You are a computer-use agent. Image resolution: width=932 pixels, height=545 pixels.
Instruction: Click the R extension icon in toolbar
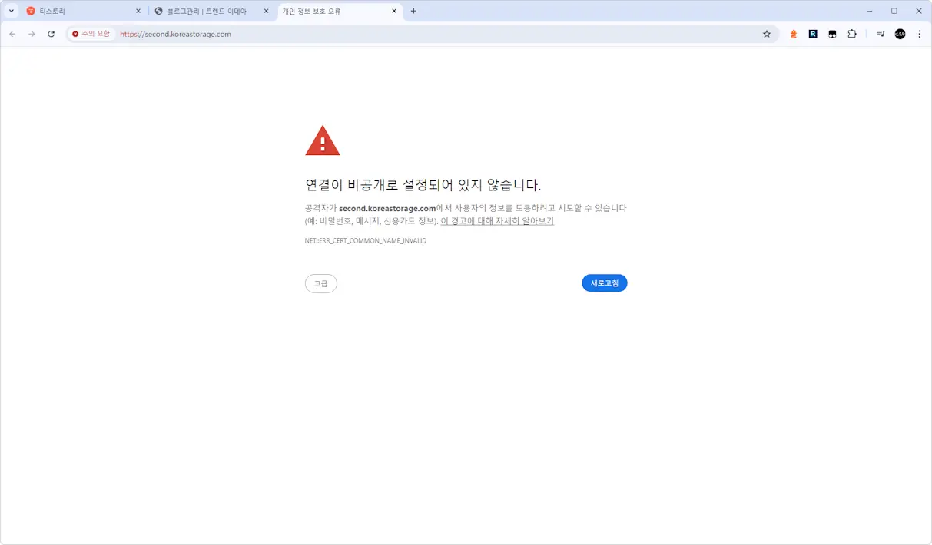pyautogui.click(x=813, y=34)
